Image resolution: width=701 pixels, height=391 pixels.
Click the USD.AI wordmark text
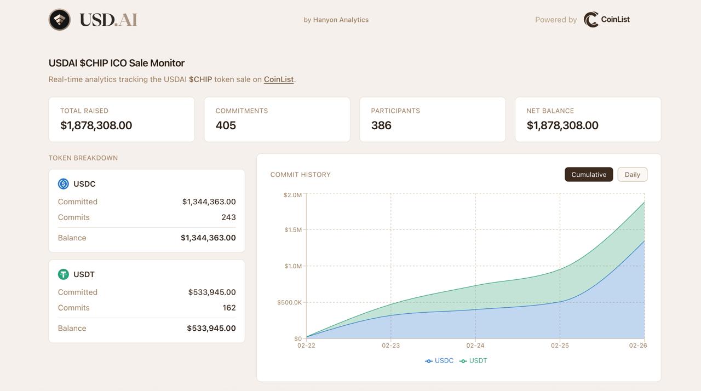pos(108,20)
